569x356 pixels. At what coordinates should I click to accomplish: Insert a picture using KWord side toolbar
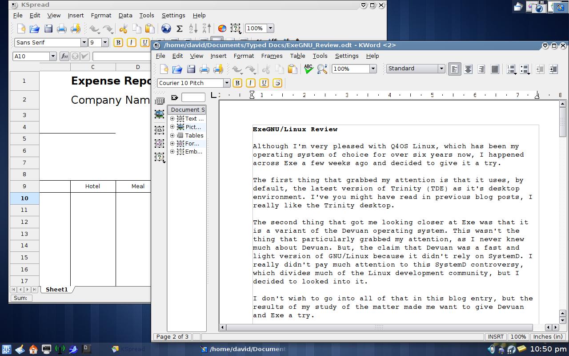(160, 114)
